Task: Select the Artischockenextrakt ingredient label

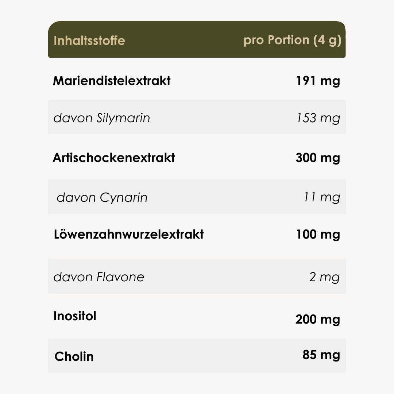Action: 114,158
